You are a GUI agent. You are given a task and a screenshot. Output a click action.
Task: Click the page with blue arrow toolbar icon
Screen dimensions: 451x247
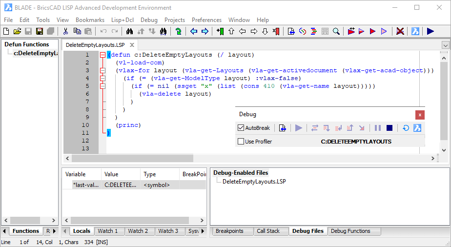[x=291, y=31]
